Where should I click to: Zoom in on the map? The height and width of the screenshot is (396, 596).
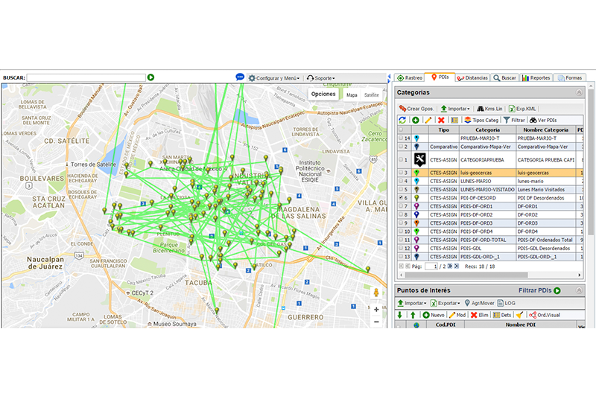pyautogui.click(x=376, y=310)
